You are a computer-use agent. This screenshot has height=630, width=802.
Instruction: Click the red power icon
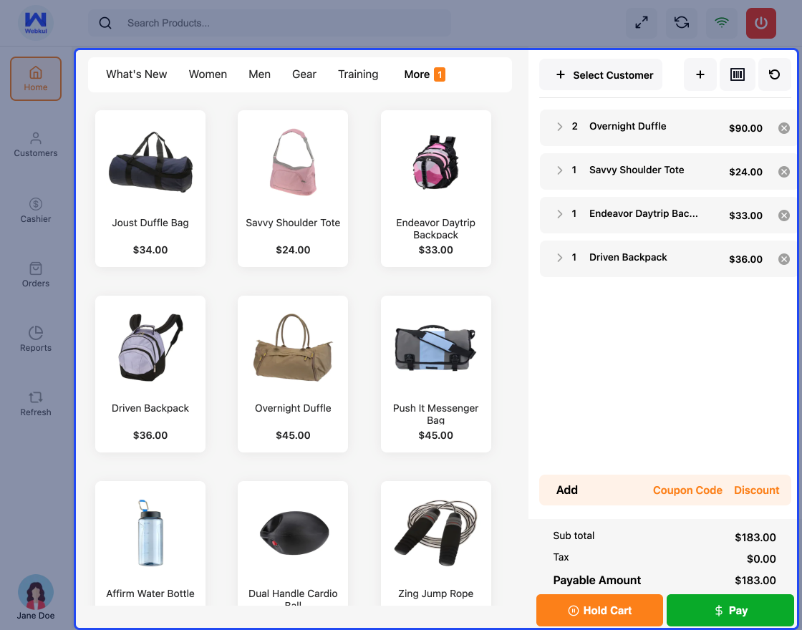coord(760,23)
